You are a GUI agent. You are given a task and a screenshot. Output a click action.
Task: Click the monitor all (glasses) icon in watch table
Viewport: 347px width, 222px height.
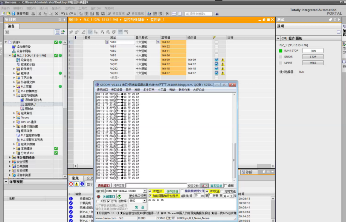[x=120, y=32]
